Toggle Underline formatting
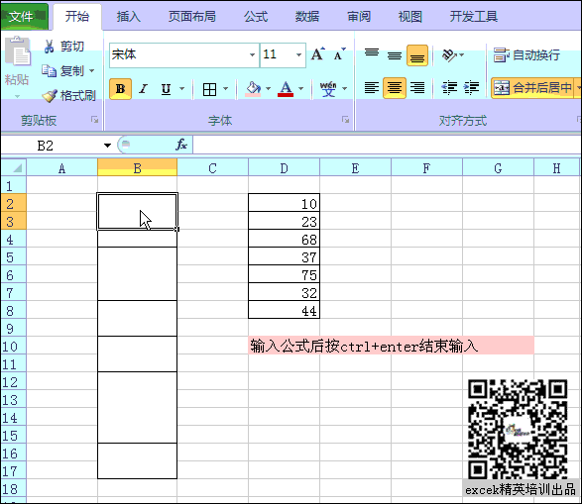This screenshot has height=504, width=582. (166, 89)
